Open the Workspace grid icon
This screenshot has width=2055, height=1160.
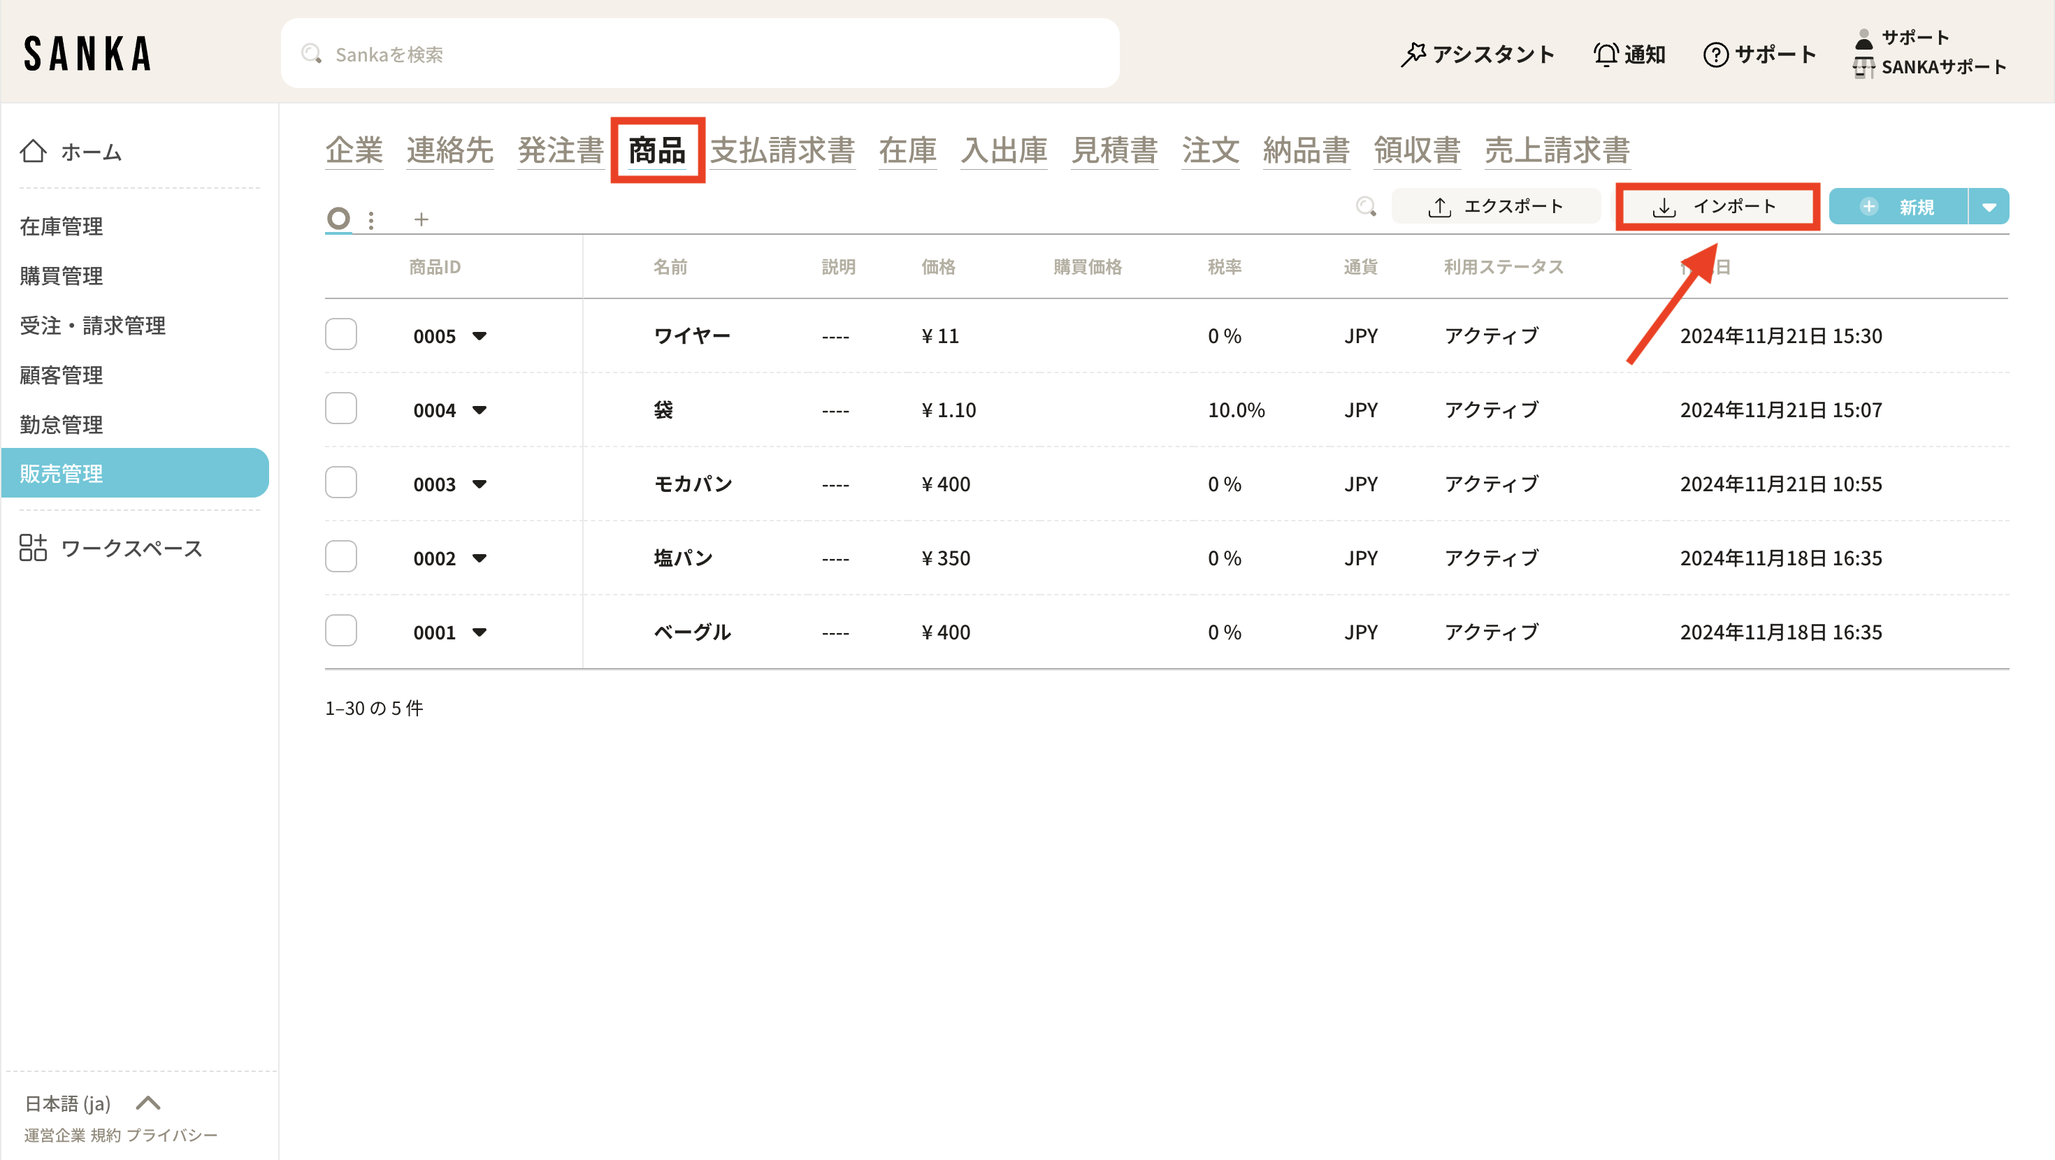[34, 548]
